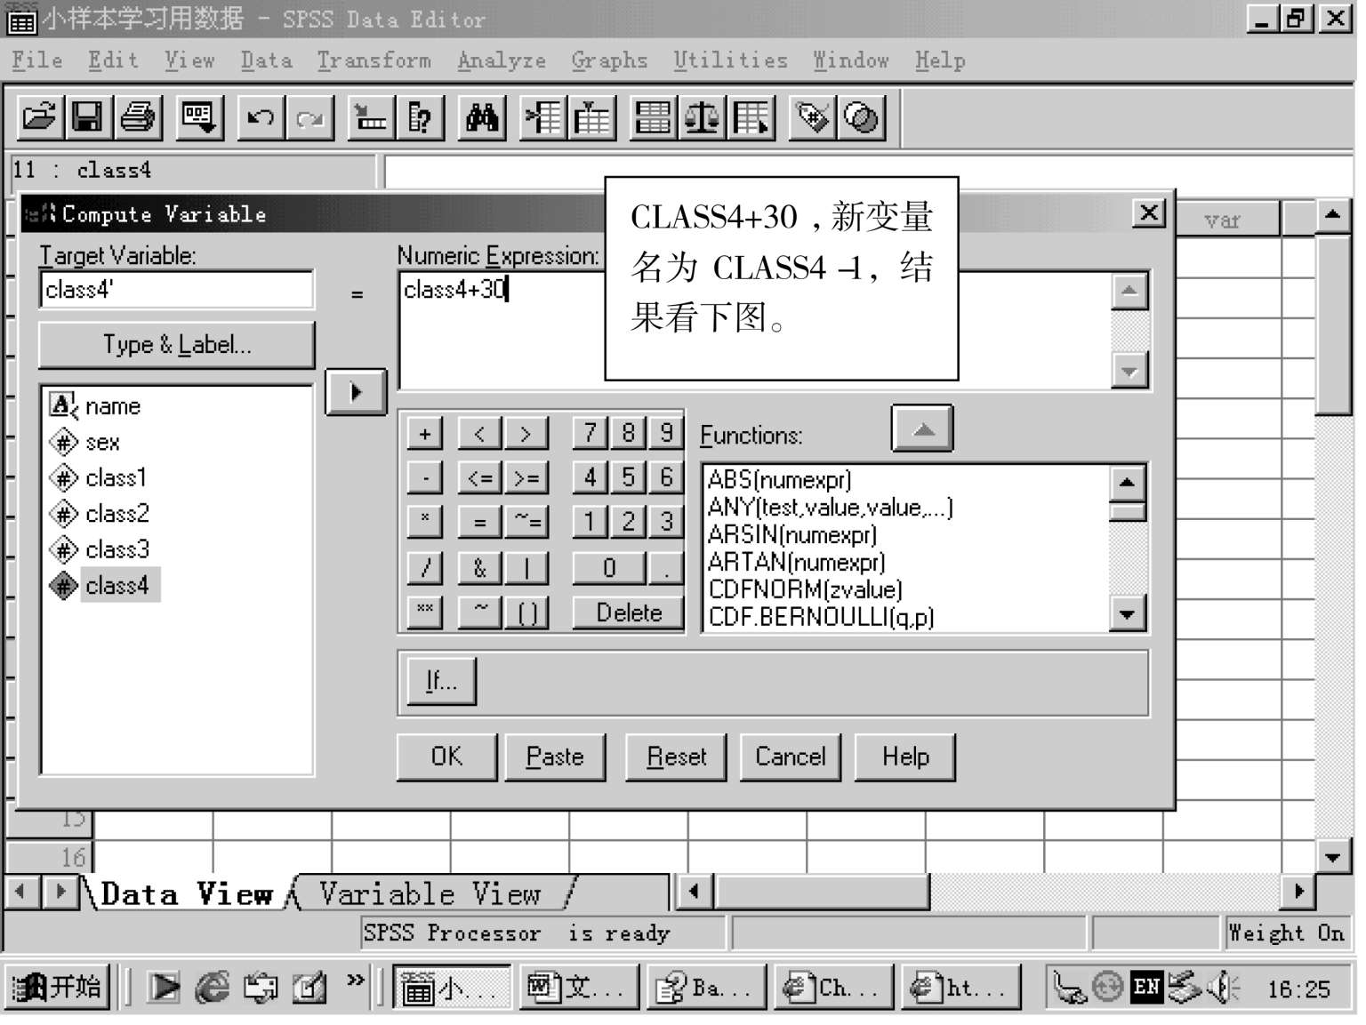Viewport: 1366px width, 1025px height.
Task: Open the File menu
Action: pyautogui.click(x=37, y=60)
